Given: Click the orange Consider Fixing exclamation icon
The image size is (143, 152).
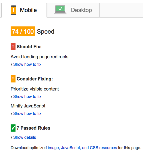Looking at the screenshot, I should coord(13,79).
